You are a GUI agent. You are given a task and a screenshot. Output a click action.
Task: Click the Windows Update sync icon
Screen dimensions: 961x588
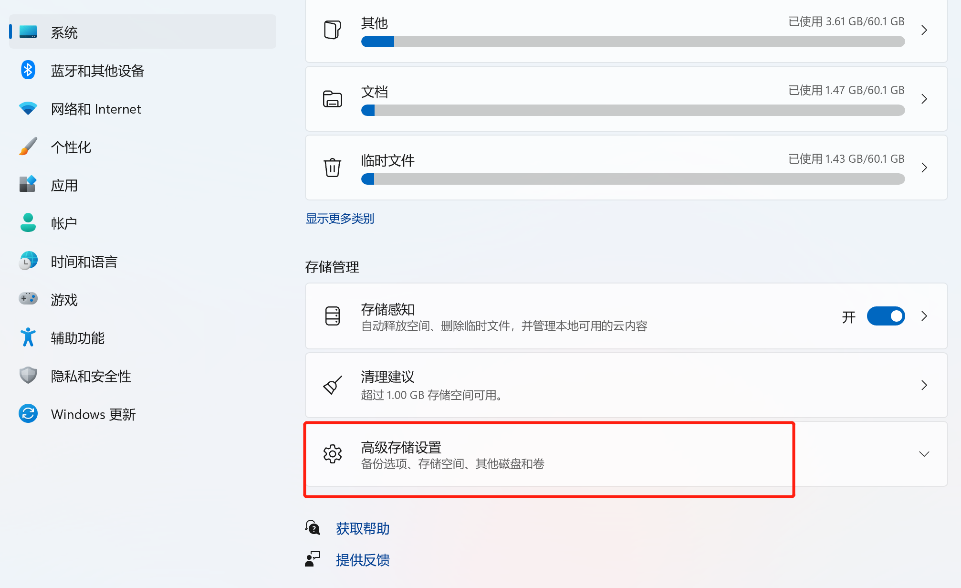pyautogui.click(x=28, y=414)
